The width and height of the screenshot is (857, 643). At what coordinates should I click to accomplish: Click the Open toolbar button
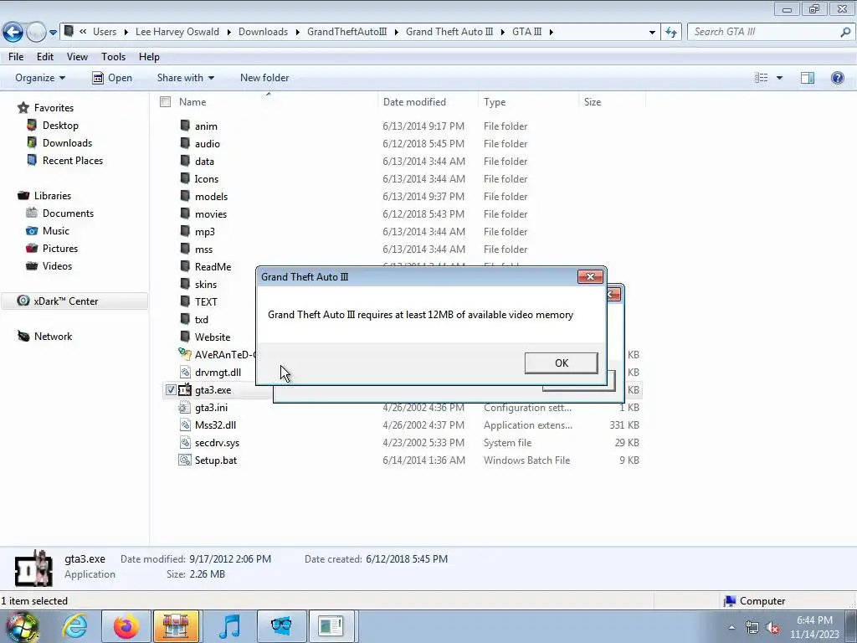tap(112, 78)
